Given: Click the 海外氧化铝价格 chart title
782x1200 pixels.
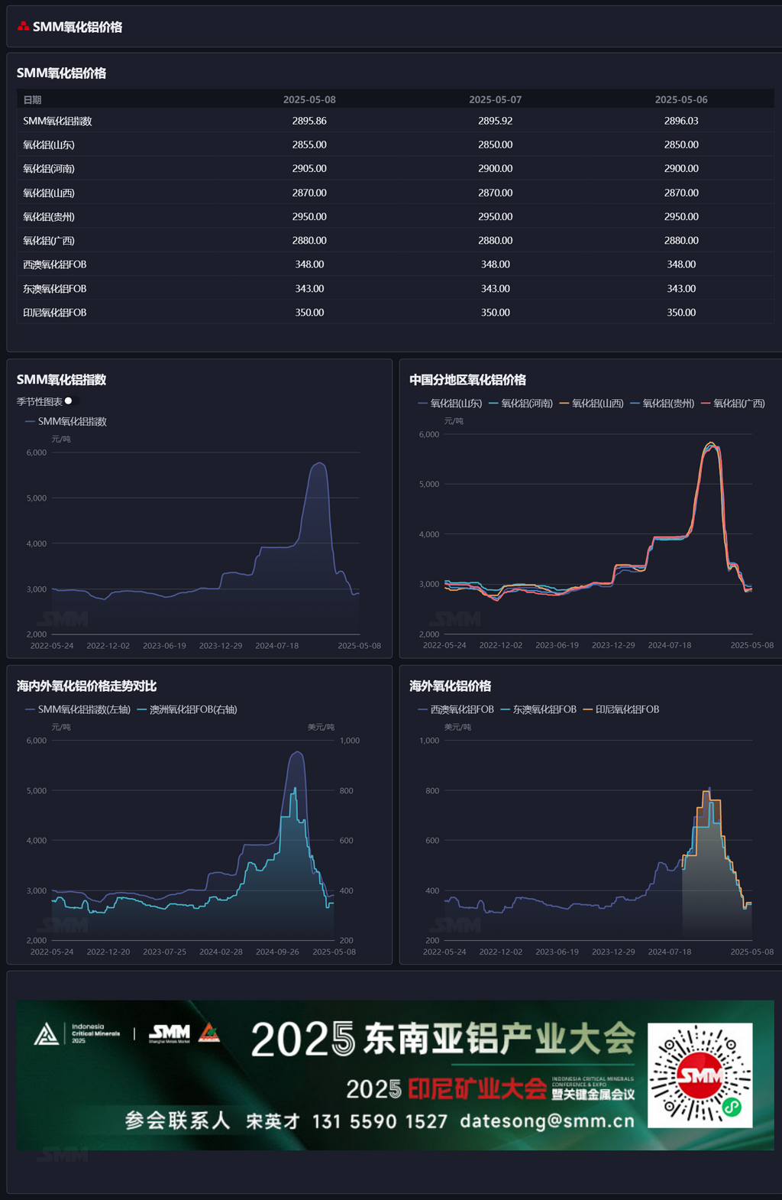Looking at the screenshot, I should 451,686.
